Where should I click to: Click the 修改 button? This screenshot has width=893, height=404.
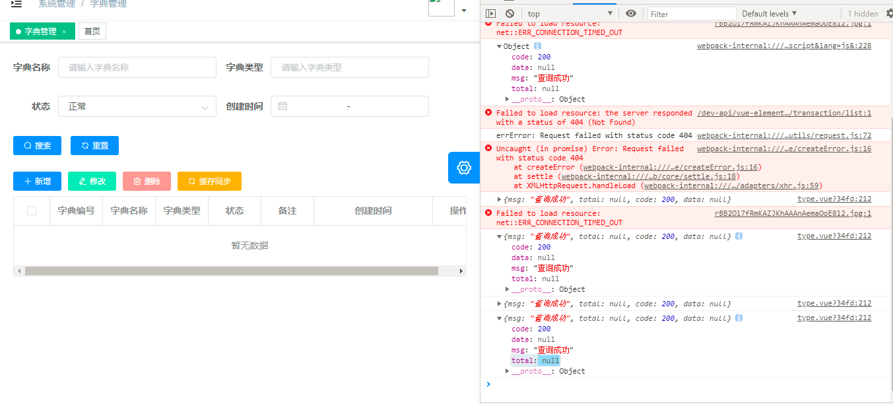(x=92, y=181)
